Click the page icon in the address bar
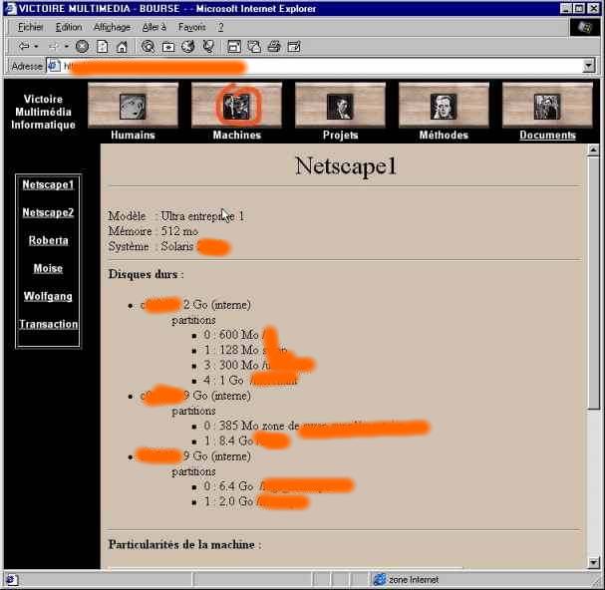The image size is (605, 590). tap(54, 66)
